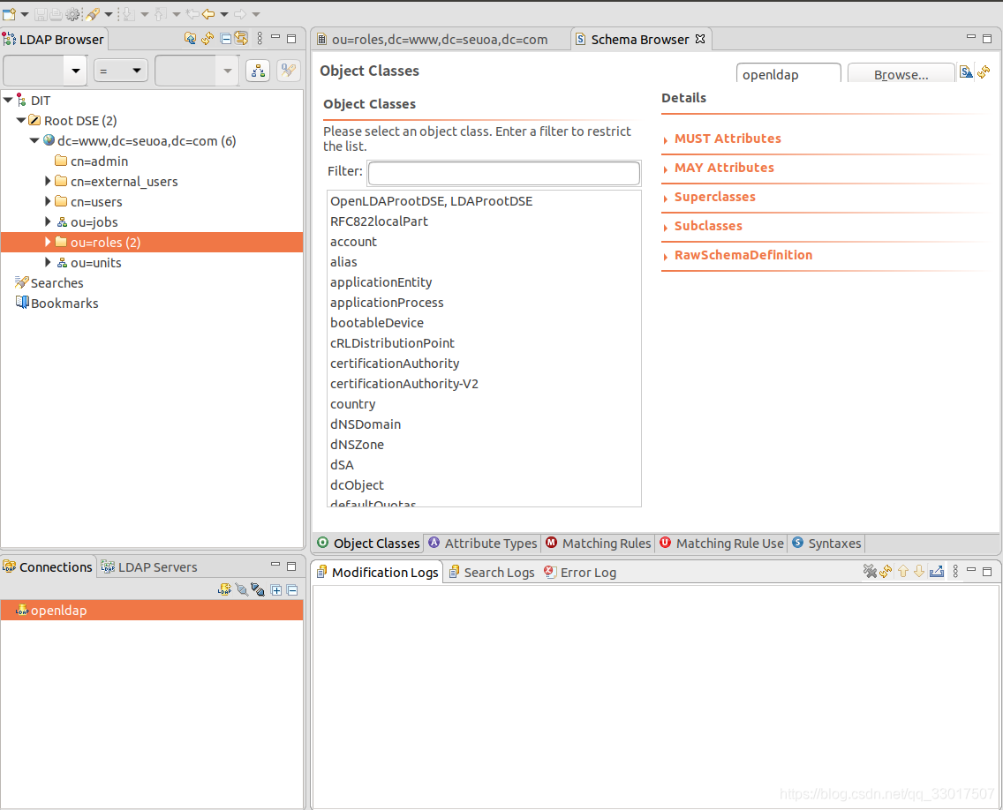Open the New wizard dropdown arrow

point(25,14)
